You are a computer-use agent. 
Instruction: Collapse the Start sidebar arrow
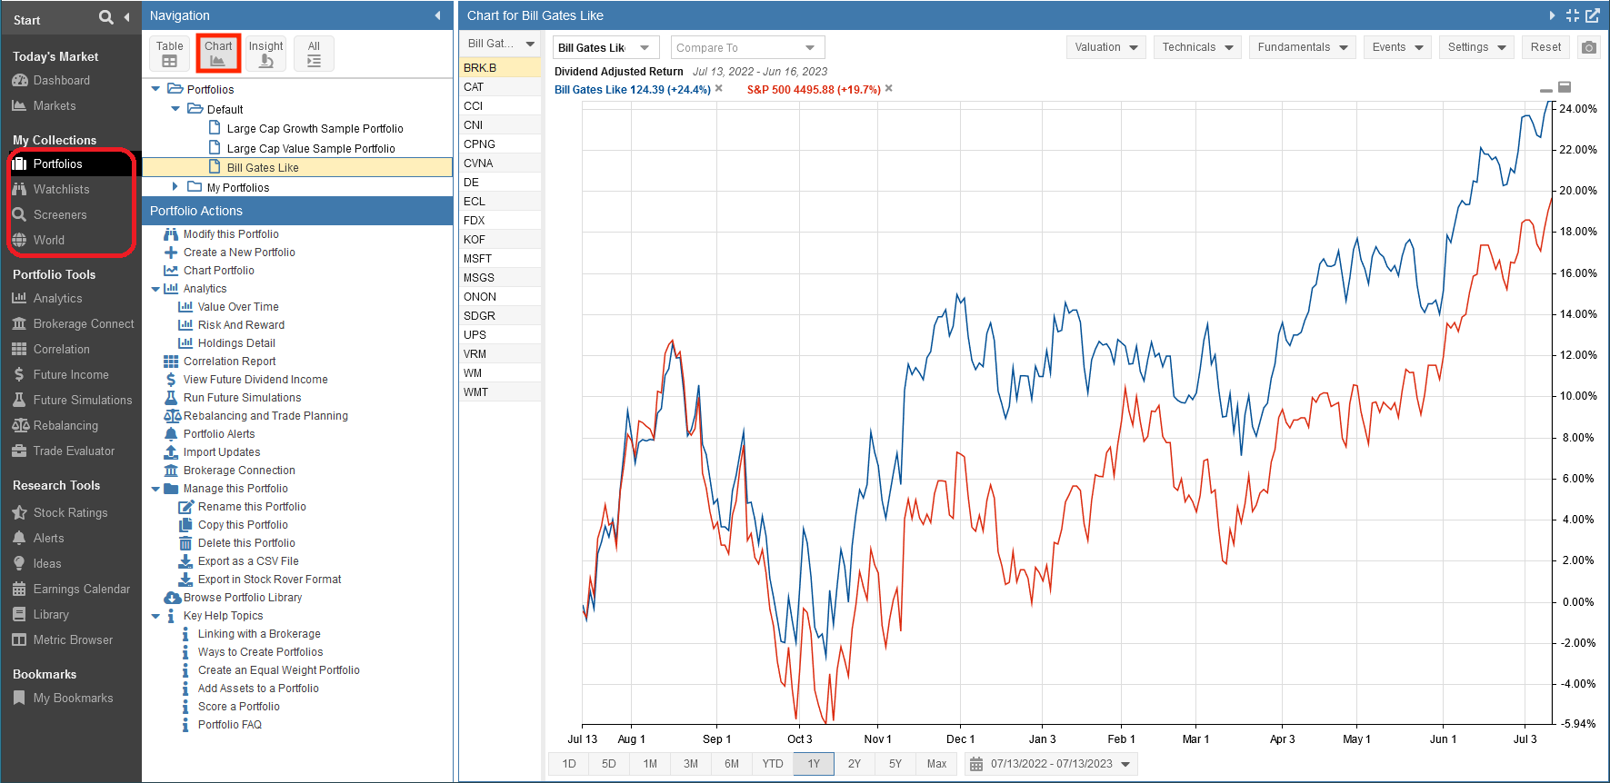point(126,17)
